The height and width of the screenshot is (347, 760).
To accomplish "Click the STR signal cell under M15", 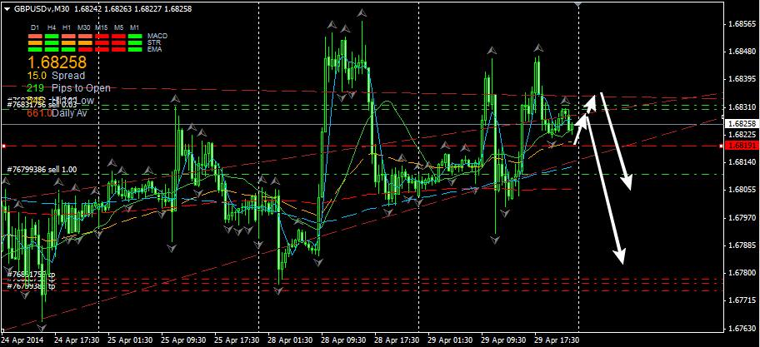I will (102, 42).
